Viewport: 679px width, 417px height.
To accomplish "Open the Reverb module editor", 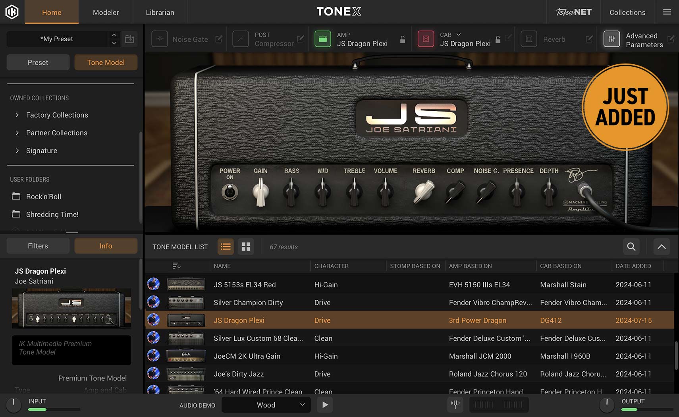I will click(589, 39).
